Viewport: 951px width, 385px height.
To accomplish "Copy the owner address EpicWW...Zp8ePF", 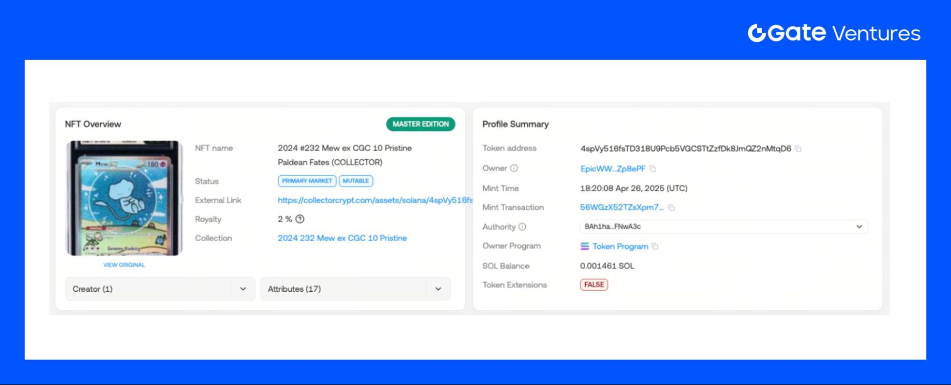I will click(653, 168).
